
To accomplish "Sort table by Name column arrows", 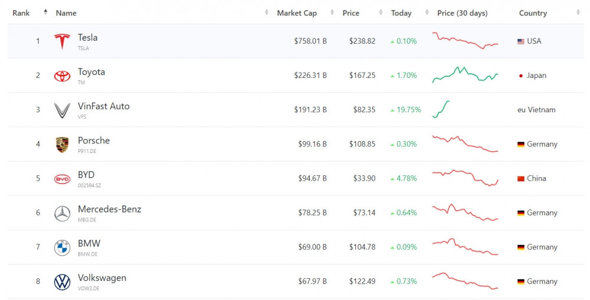I will [x=267, y=12].
